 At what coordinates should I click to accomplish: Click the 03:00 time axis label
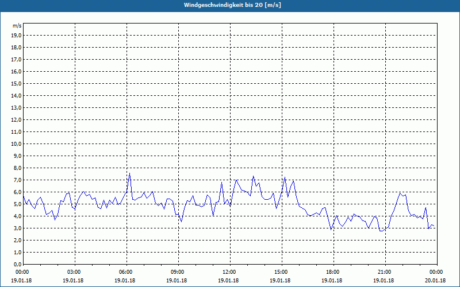pos(75,272)
